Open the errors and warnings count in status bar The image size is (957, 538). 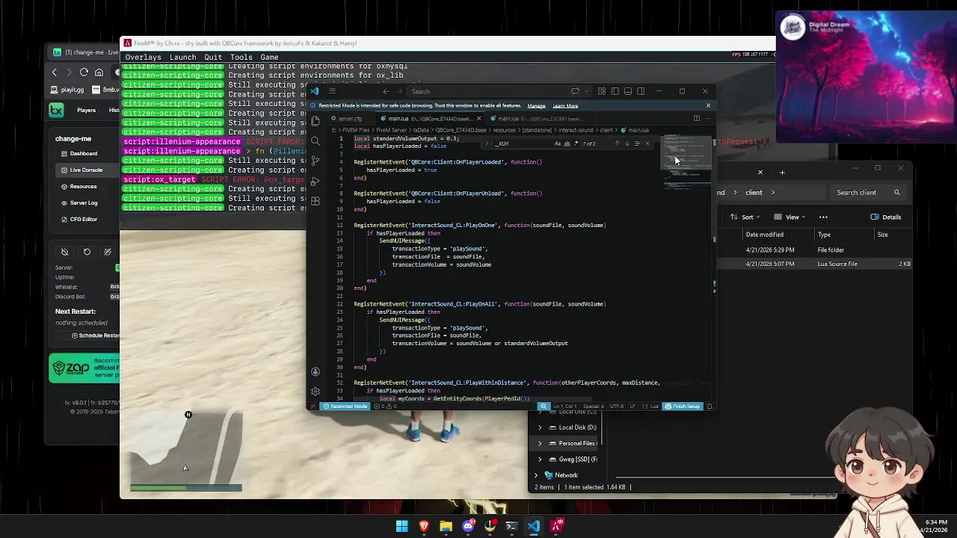click(385, 406)
